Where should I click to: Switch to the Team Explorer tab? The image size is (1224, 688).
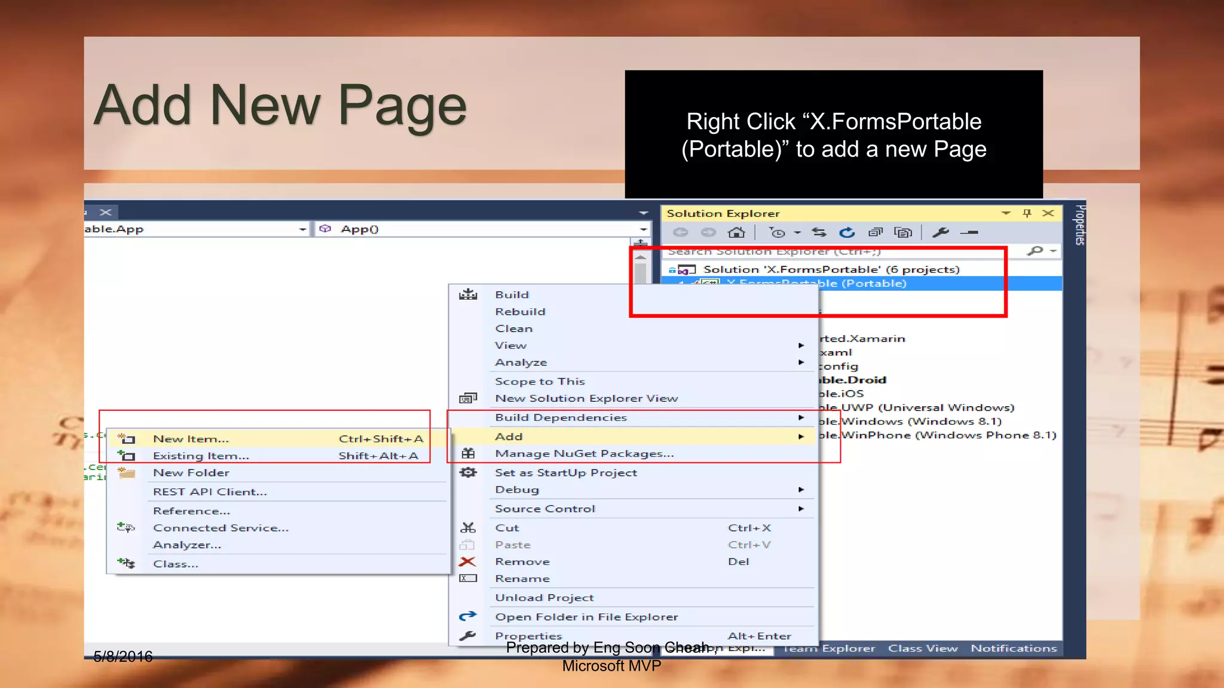(828, 649)
